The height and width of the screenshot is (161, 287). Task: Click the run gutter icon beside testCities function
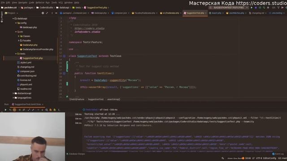click(64, 73)
